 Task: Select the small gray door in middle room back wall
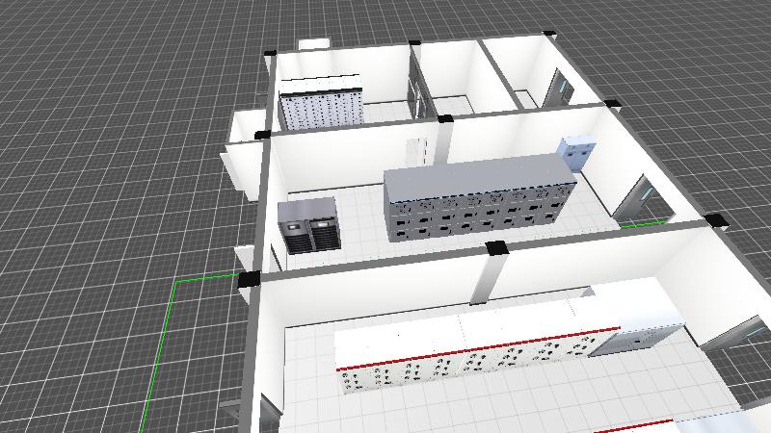coord(415,152)
